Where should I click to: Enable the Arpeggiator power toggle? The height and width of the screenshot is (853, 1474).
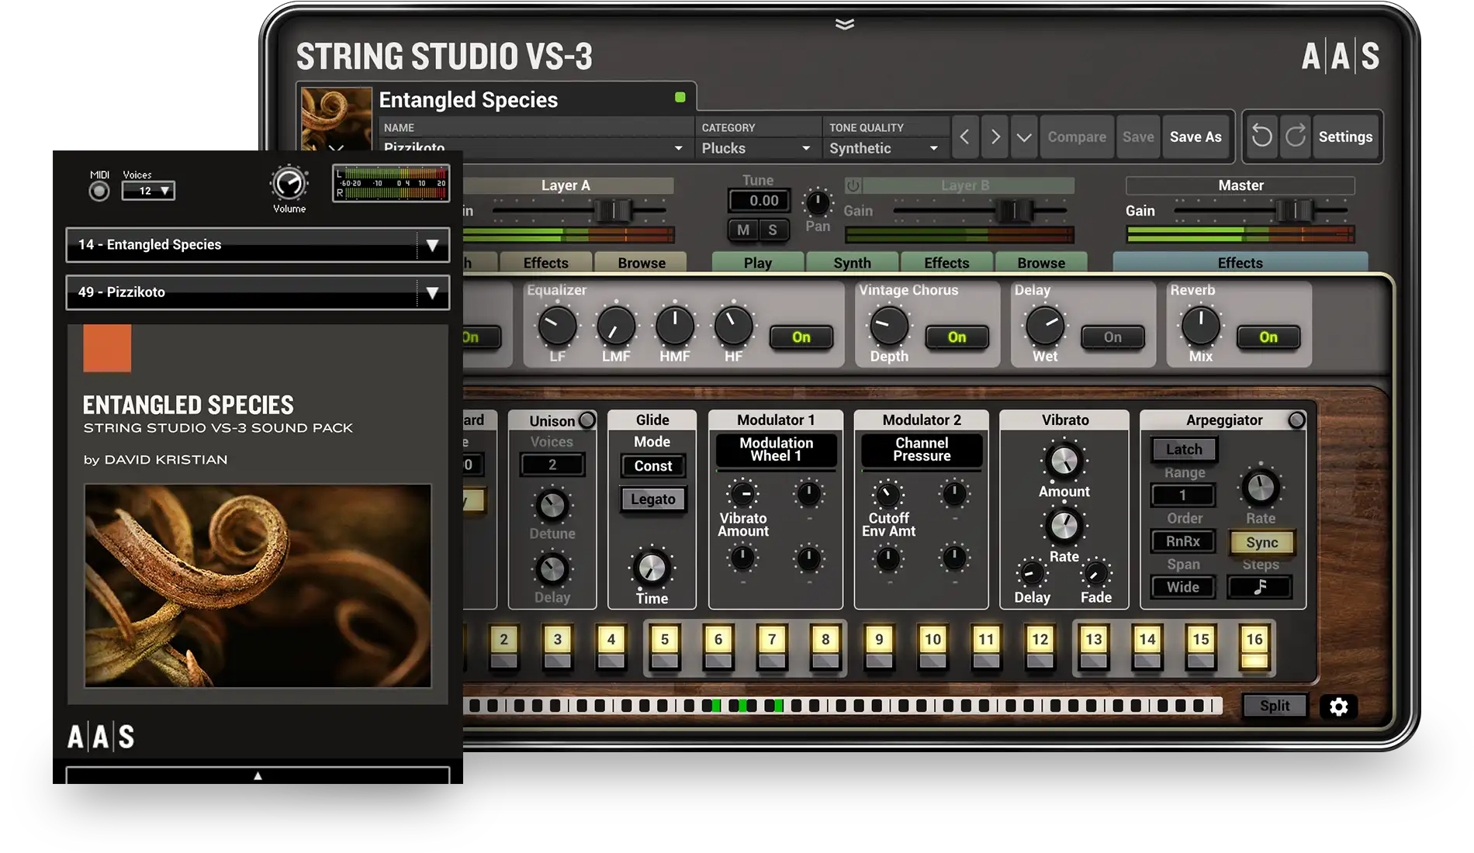1296,420
